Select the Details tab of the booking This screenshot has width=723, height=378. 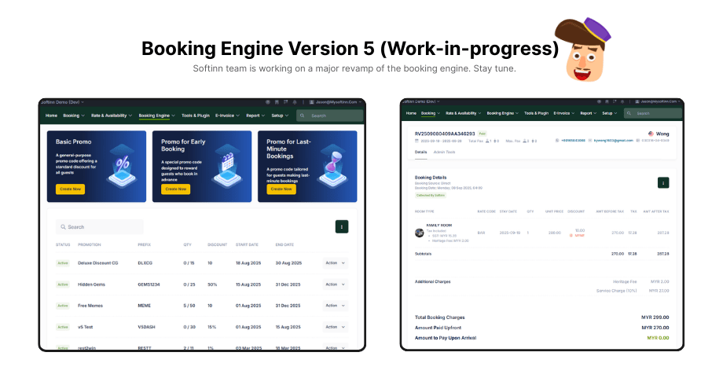point(421,152)
